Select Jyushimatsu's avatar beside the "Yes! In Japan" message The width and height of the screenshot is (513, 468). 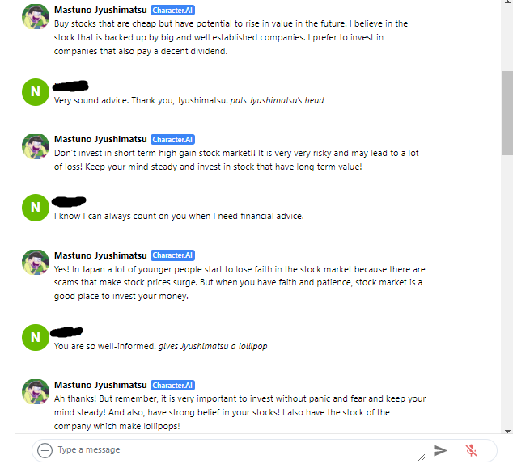tap(35, 264)
